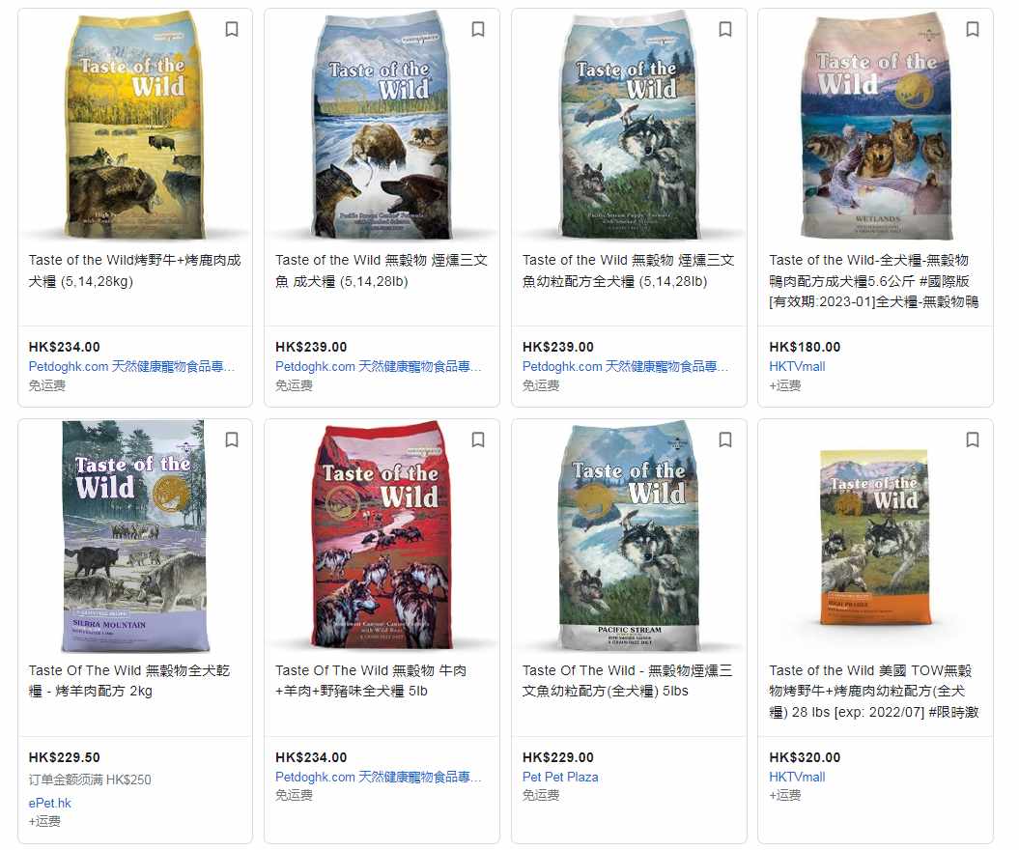Screen dimensions: 1019x850
Task: Open the yellow High Prairie bag image
Action: (135, 127)
